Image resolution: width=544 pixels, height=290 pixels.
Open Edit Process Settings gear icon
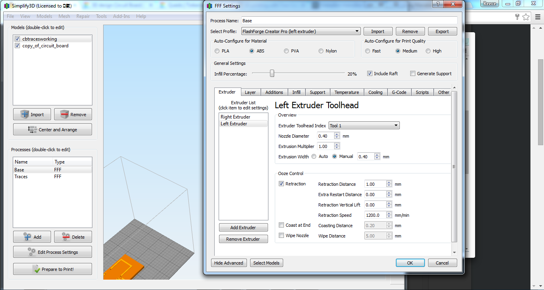(32, 252)
